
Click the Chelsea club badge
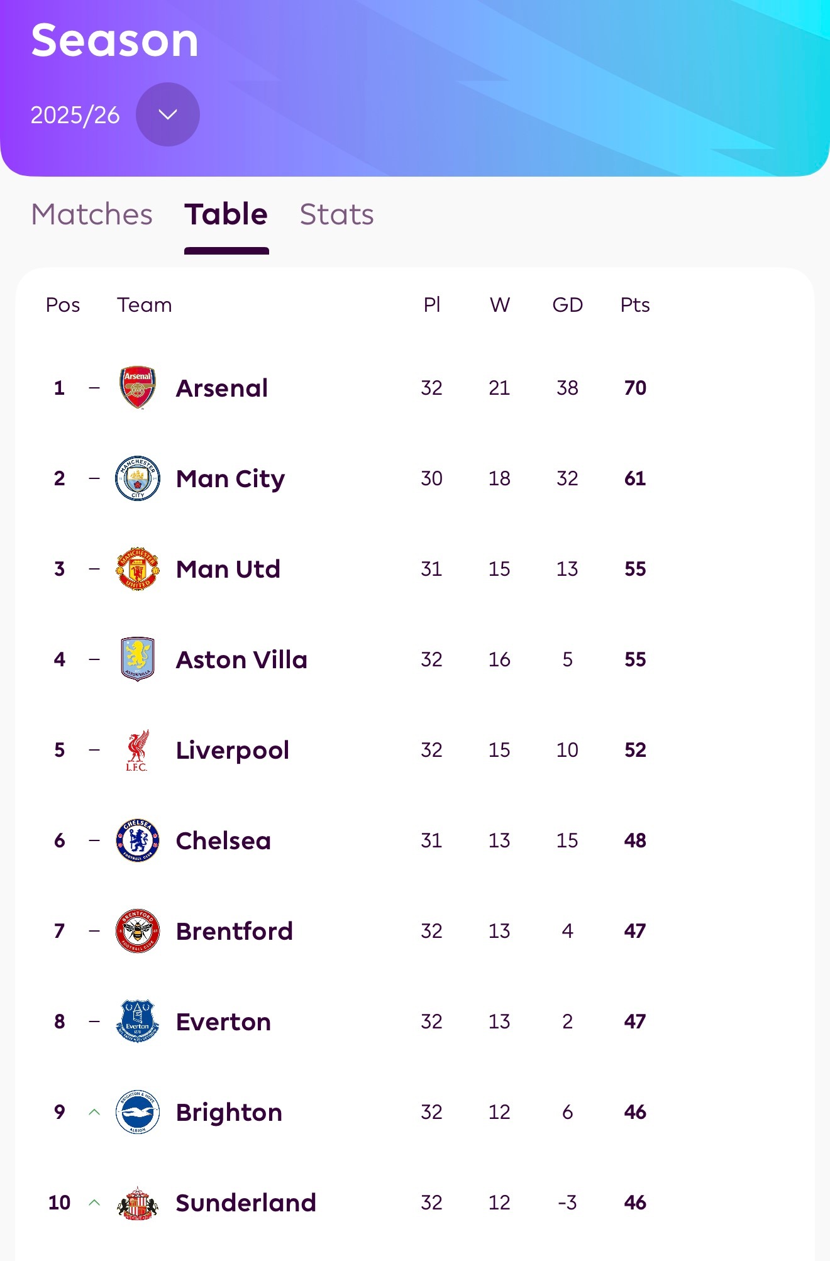point(138,840)
